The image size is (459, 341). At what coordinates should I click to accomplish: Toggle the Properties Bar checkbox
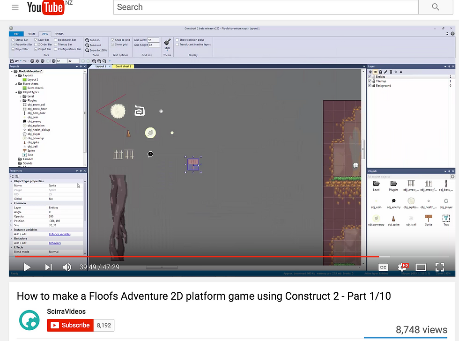[13, 44]
